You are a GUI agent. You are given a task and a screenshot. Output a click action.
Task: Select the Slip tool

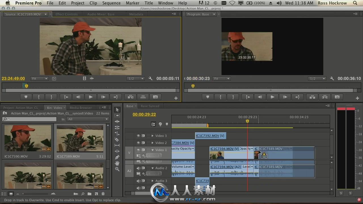coord(117,145)
